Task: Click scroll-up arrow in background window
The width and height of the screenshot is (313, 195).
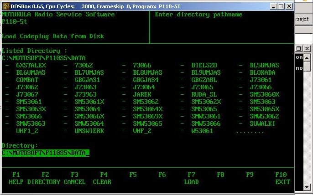Action: click(x=307, y=58)
